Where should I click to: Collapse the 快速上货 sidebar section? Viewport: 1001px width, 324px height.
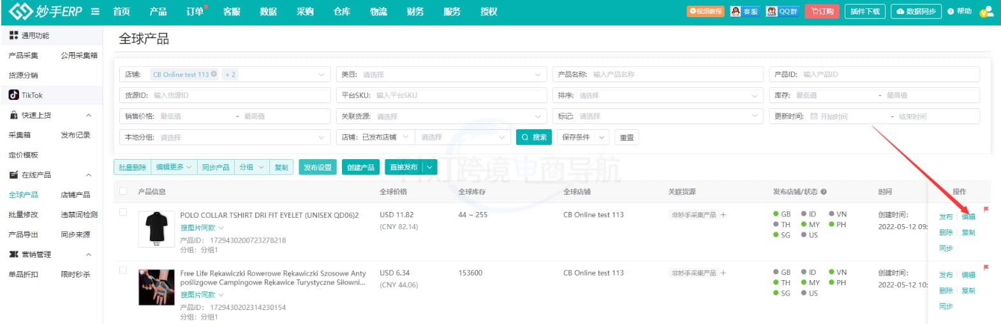click(x=89, y=115)
